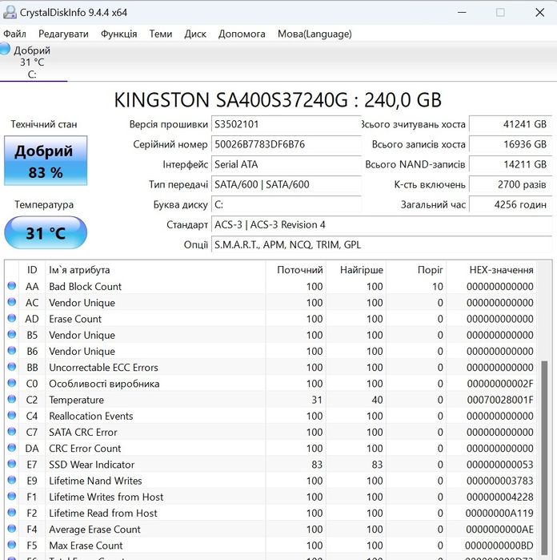This screenshot has height=560, width=557.
Task: Click HEX value 00070028001F in Temperature row
Action: [500, 400]
